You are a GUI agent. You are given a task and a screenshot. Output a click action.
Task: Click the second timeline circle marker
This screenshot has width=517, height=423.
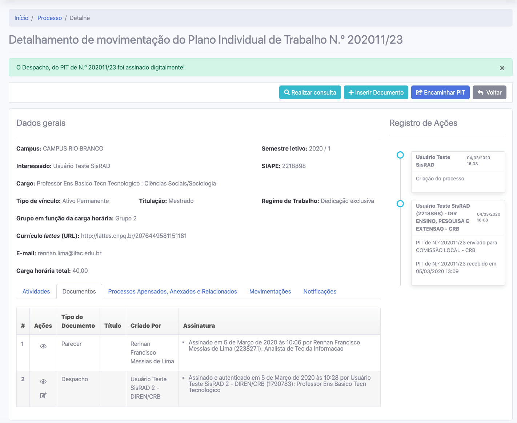400,204
